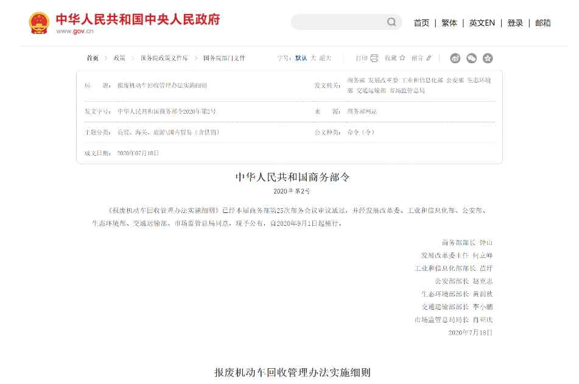Click the search magnifier icon
Viewport: 579px width, 384px height.
pos(391,23)
